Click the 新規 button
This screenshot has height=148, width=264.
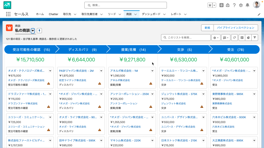[x=207, y=28]
